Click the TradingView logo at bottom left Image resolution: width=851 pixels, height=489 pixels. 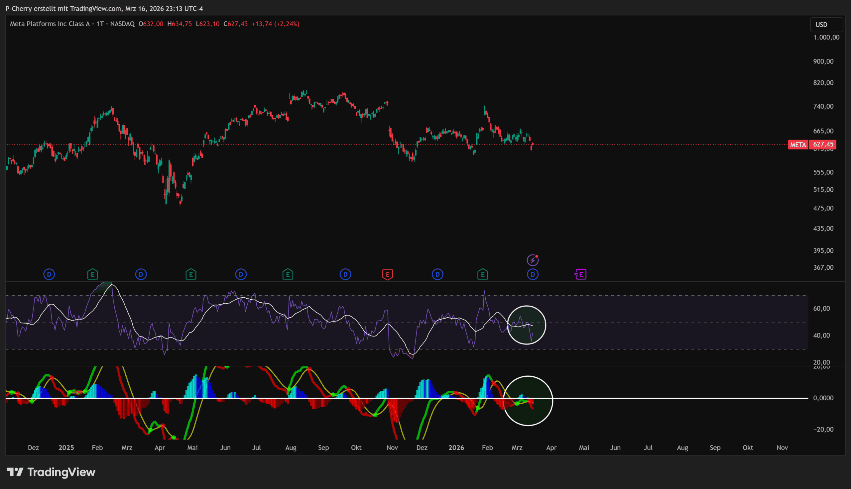click(51, 472)
